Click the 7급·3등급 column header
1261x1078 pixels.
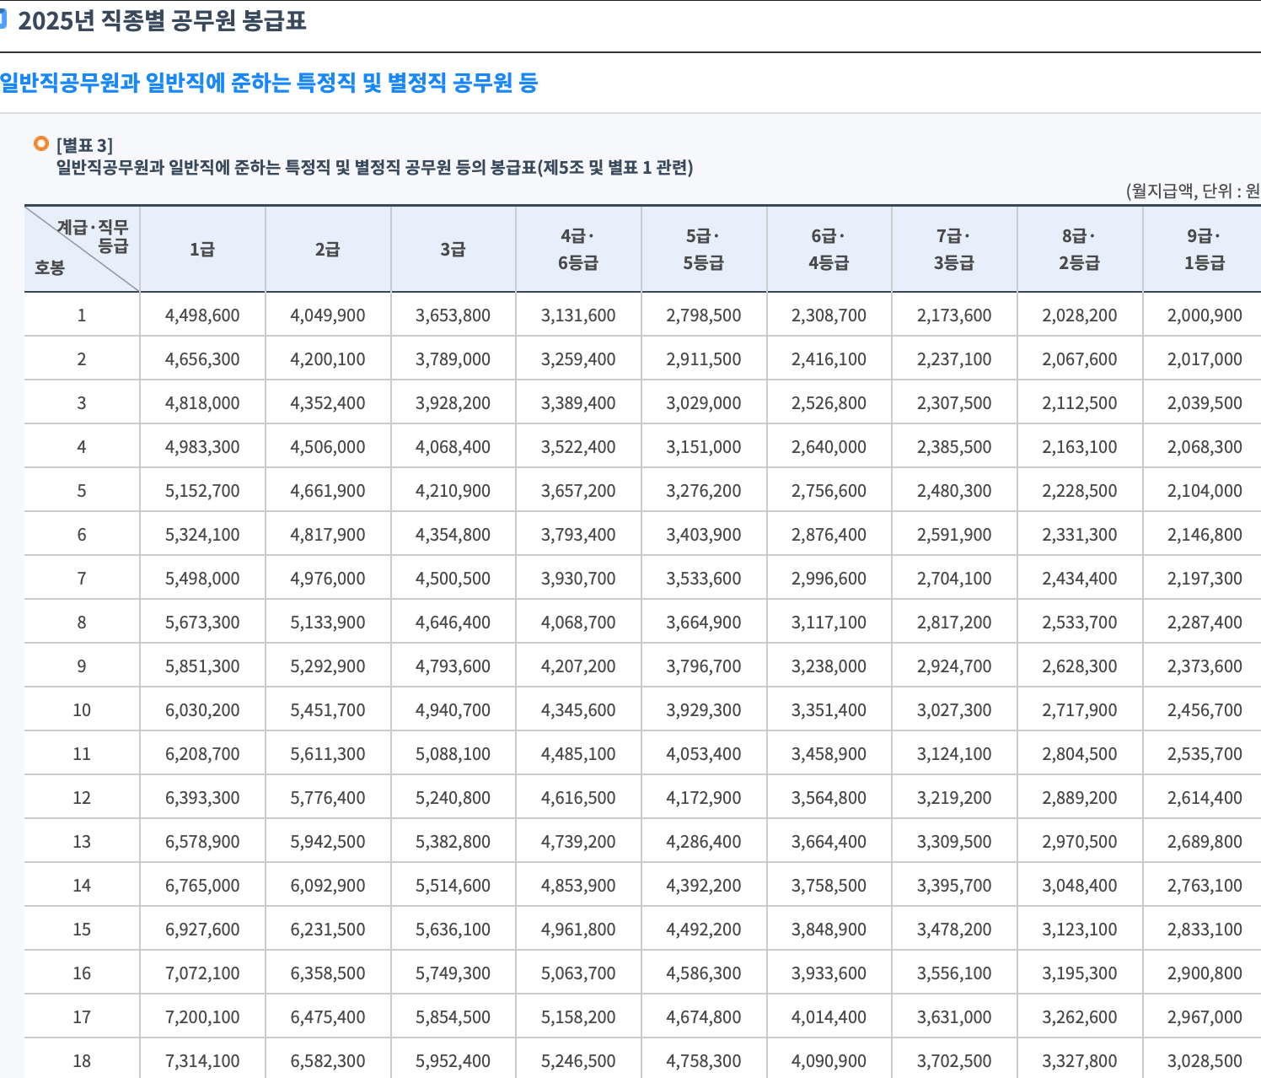[x=955, y=249]
